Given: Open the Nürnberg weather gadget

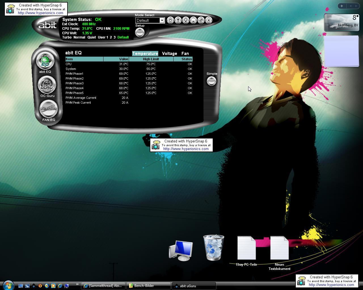Looking at the screenshot, I should (x=342, y=22).
